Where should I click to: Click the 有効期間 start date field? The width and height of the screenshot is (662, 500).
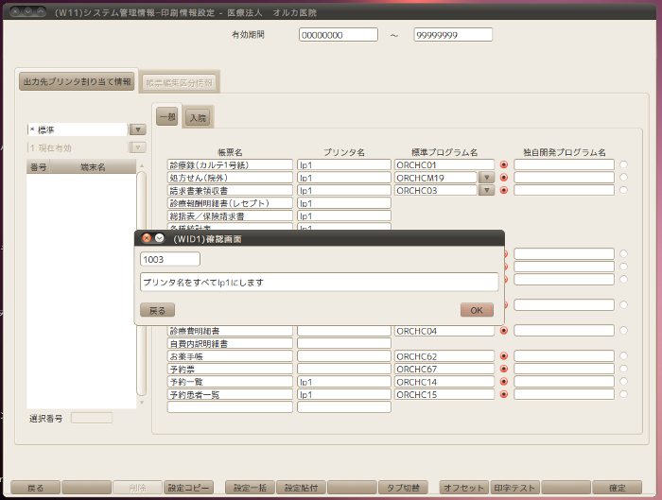point(338,35)
